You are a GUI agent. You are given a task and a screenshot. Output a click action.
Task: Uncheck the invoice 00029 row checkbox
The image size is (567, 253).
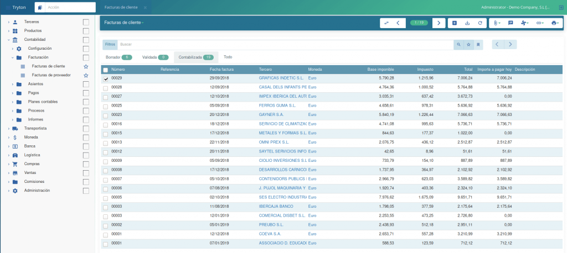pos(106,79)
